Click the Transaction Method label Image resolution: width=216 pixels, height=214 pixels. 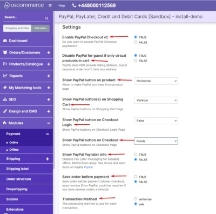pyautogui.click(x=79, y=199)
